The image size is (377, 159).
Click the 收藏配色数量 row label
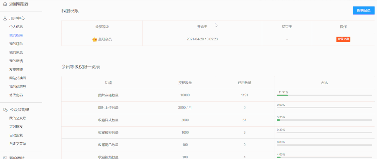tap(109, 145)
